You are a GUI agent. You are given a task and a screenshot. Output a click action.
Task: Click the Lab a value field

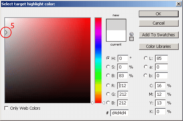[161, 67]
